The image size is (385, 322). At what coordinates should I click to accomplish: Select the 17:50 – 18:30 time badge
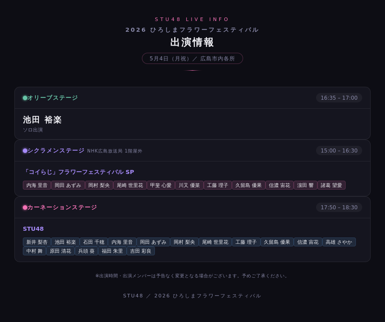(x=339, y=208)
